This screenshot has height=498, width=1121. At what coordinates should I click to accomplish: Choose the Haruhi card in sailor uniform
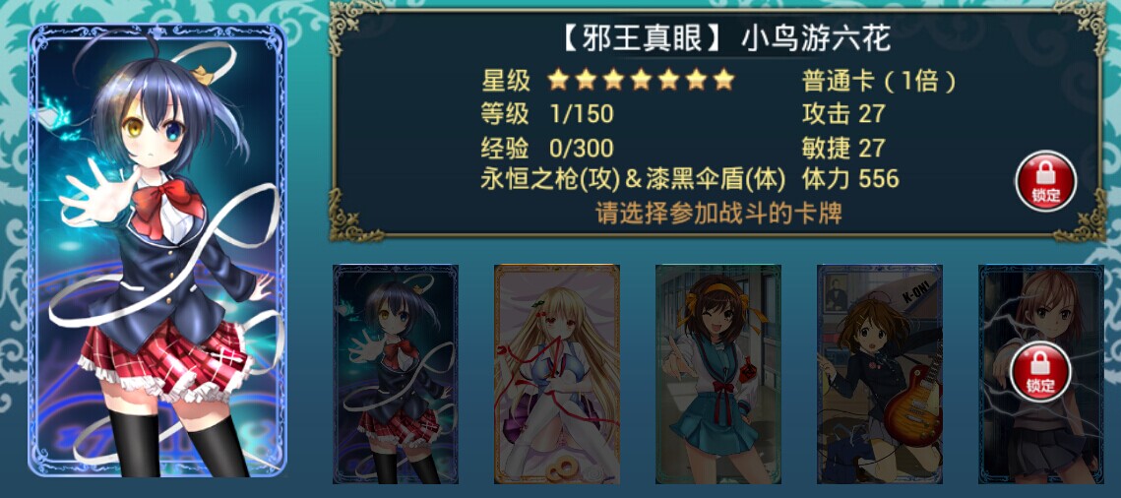pos(718,374)
